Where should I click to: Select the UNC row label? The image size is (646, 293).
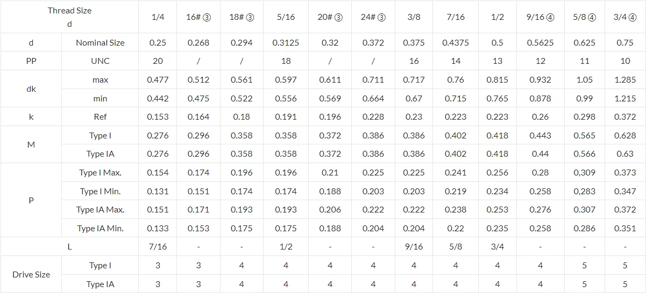pyautogui.click(x=100, y=61)
